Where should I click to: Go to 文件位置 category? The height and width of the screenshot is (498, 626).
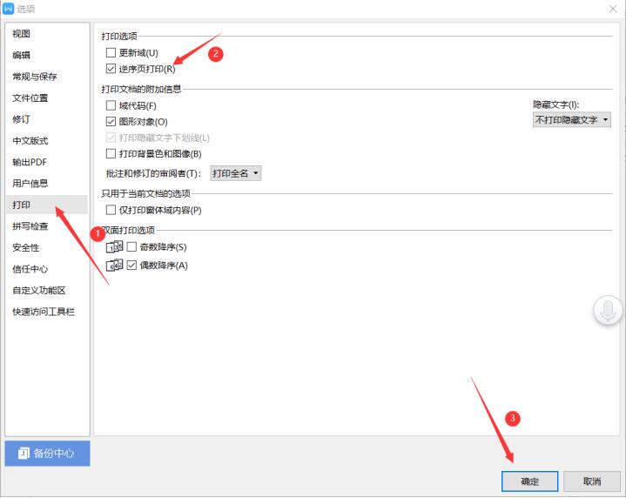(x=47, y=98)
